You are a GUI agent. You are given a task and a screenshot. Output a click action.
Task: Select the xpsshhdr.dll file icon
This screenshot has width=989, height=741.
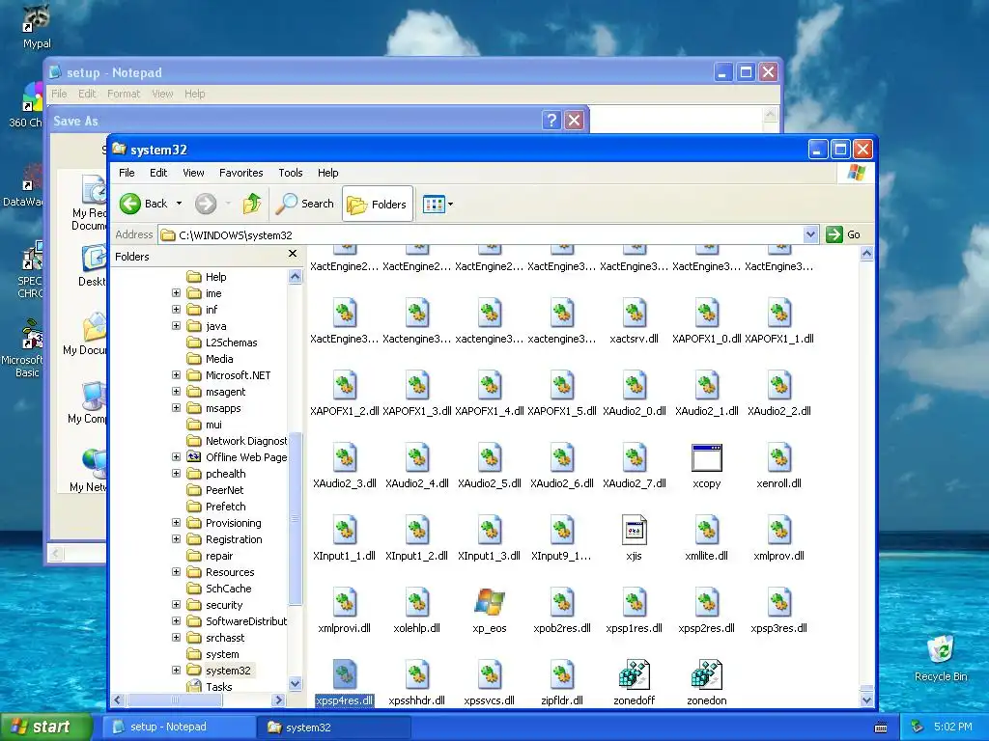417,674
